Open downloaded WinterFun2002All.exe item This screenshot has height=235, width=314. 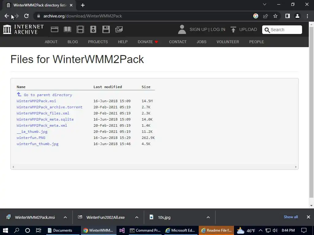pos(101,217)
